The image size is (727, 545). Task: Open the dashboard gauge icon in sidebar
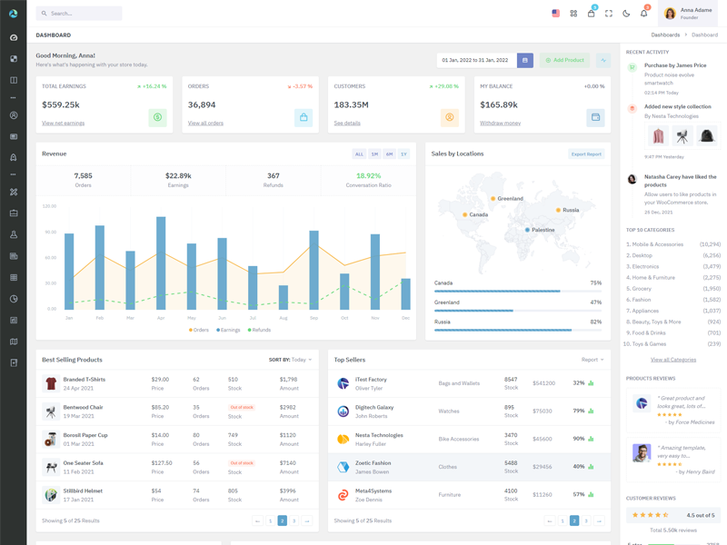14,37
